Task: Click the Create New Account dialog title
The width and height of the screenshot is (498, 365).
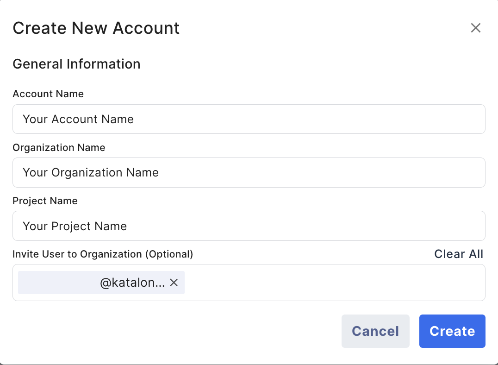Action: [96, 28]
